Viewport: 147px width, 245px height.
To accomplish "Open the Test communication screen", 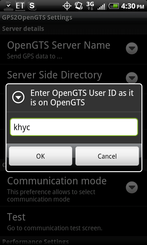I will pyautogui.click(x=73, y=221).
